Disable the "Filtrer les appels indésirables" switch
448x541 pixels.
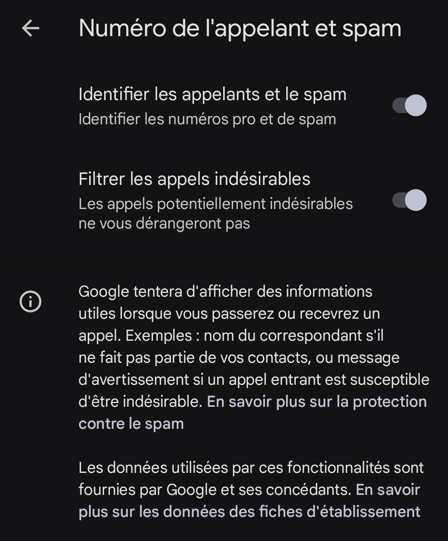pos(409,200)
